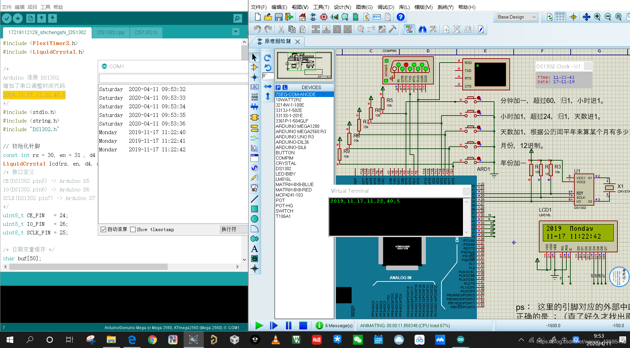Select the Selection Mode arrow tool
Screen dimensions: 630x348
tap(255, 57)
